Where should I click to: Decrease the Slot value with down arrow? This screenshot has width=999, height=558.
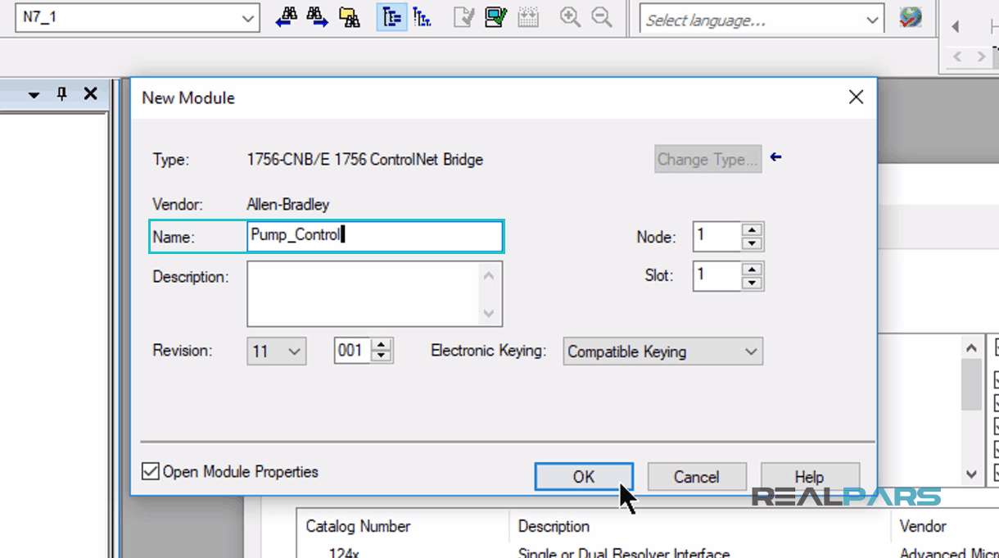(x=752, y=283)
